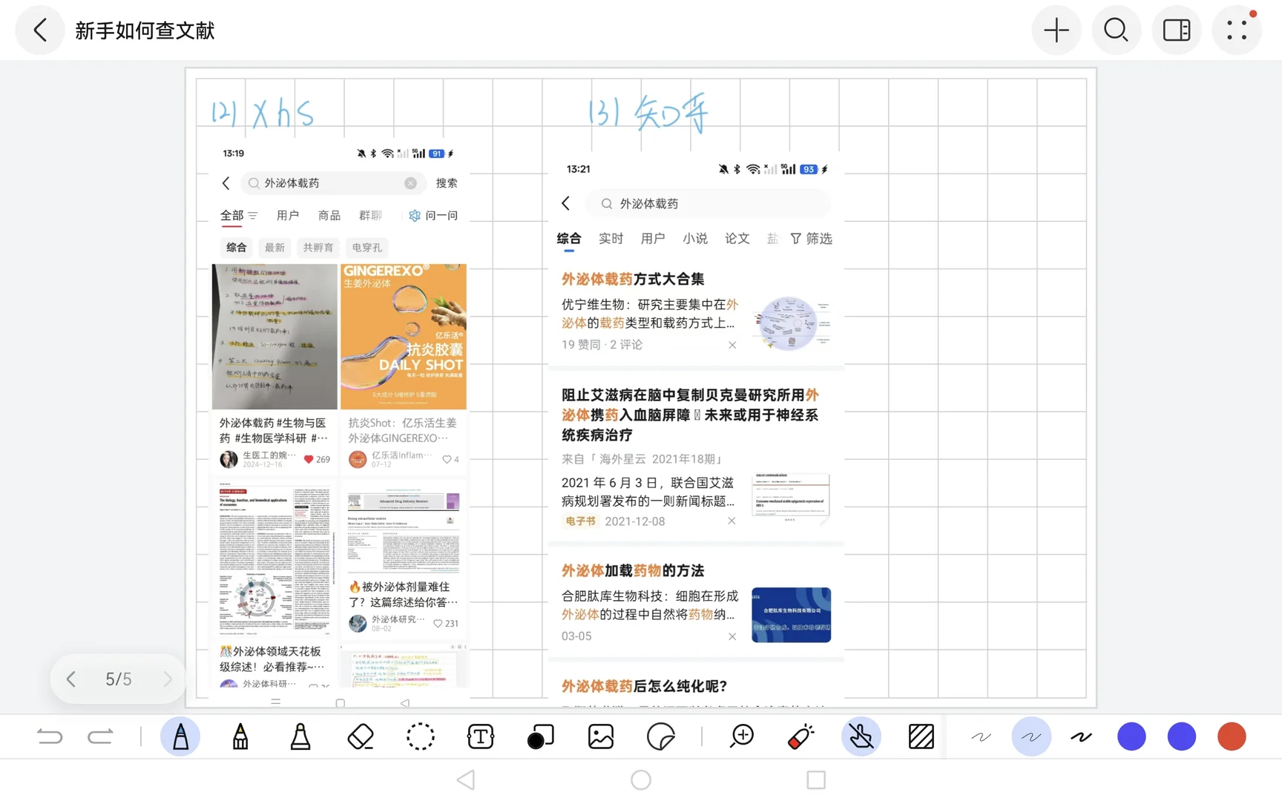
Task: Open the split-view panel icon
Action: 1177,30
